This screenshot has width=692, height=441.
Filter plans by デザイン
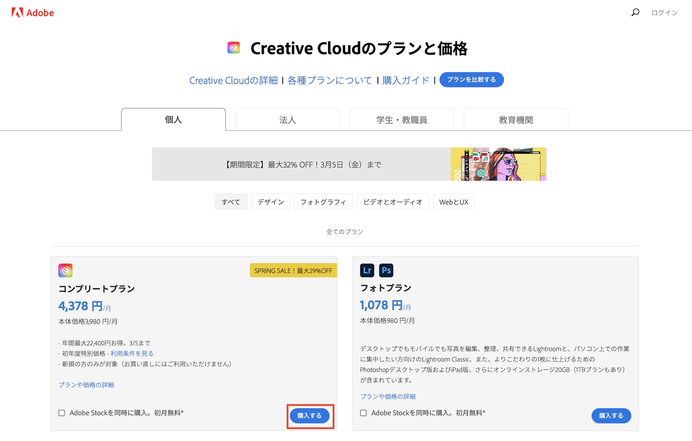pos(271,202)
